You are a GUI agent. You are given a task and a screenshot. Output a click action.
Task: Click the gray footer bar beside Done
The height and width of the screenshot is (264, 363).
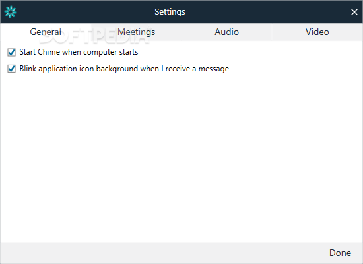[x=162, y=253]
